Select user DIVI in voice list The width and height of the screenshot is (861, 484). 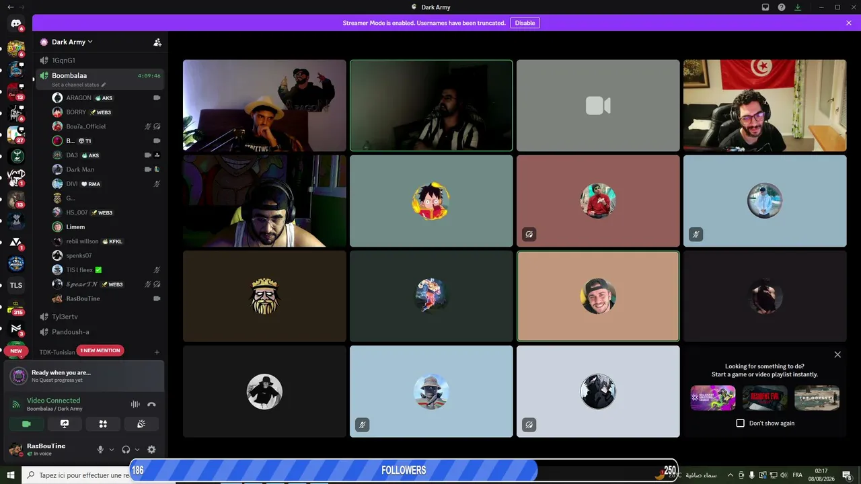[x=106, y=184]
